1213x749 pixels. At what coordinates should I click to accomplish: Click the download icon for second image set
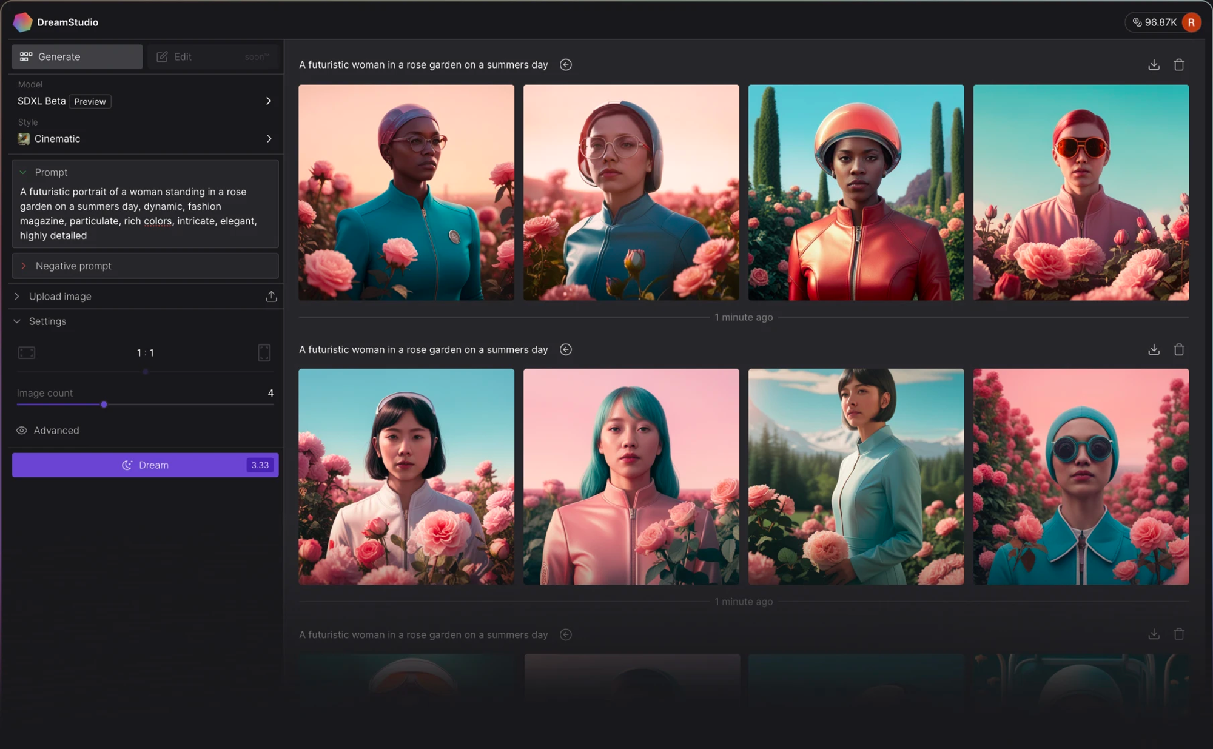1154,349
